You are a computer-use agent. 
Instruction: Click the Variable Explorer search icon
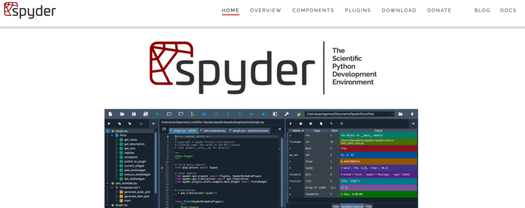tap(332, 123)
